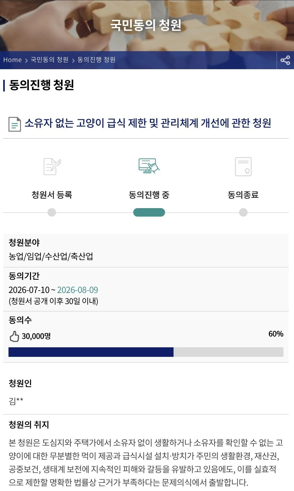Open the 동의진행 청원 breadcrumb link
This screenshot has height=491, width=294.
click(97, 60)
